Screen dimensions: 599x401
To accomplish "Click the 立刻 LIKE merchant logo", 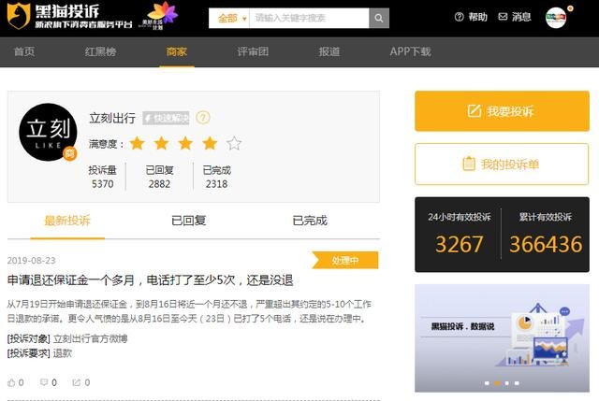I will [x=48, y=132].
